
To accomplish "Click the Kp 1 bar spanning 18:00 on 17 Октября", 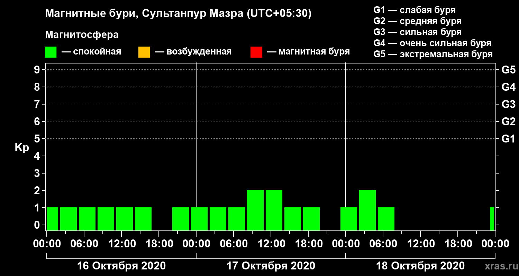I will pyautogui.click(x=311, y=219).
